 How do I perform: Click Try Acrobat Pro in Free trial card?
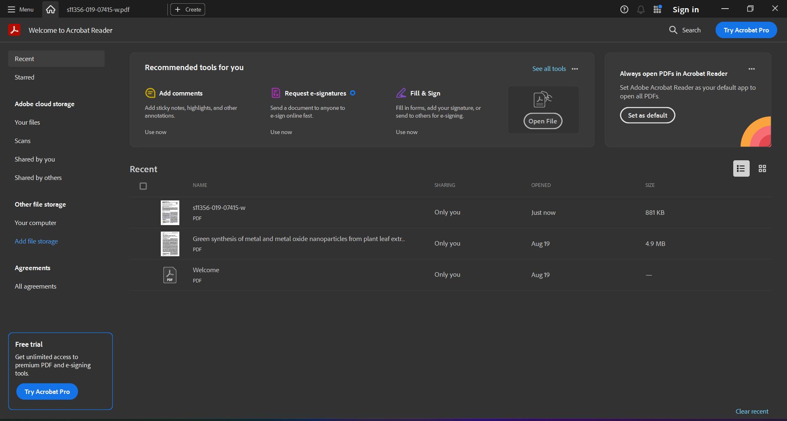pos(47,391)
